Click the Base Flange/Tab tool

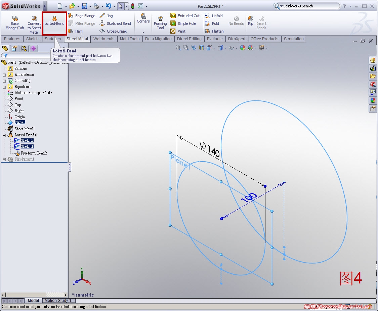(15, 23)
